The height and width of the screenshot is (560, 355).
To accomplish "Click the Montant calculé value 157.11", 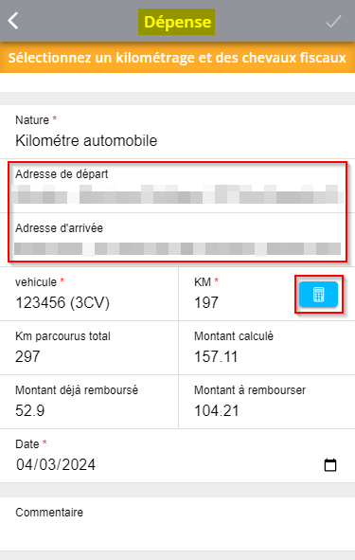I will pos(216,357).
